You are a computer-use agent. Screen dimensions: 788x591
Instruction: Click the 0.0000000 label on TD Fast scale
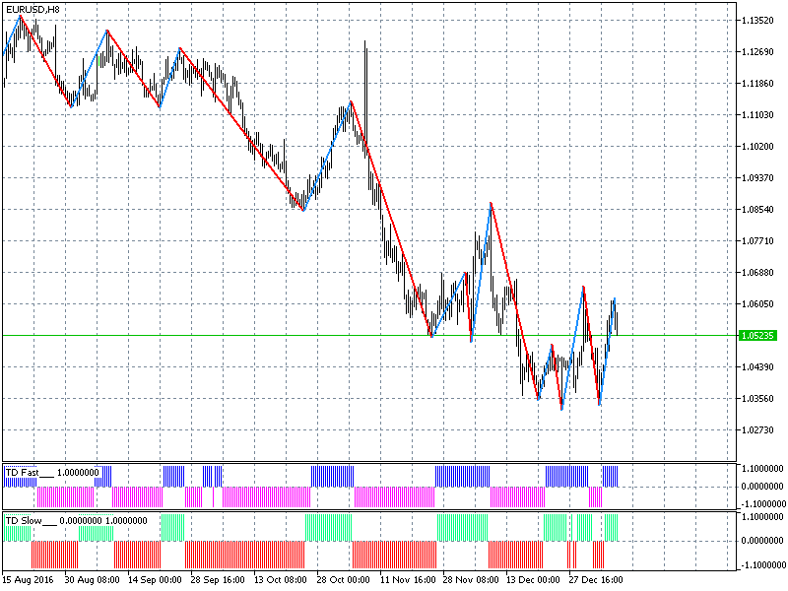(762, 486)
